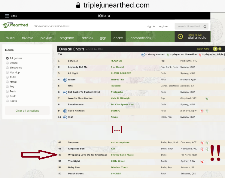Viewport: 225px width, 178px height.
Task: Click song title Serve It
Action: (73, 61)
